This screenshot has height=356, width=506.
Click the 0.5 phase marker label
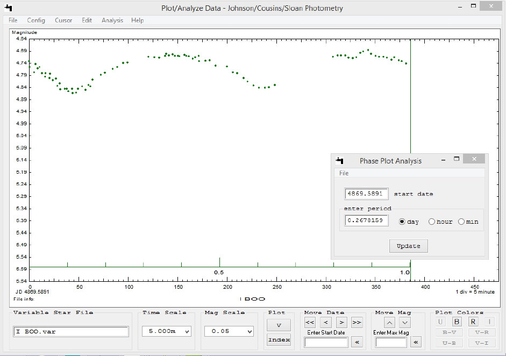point(219,273)
